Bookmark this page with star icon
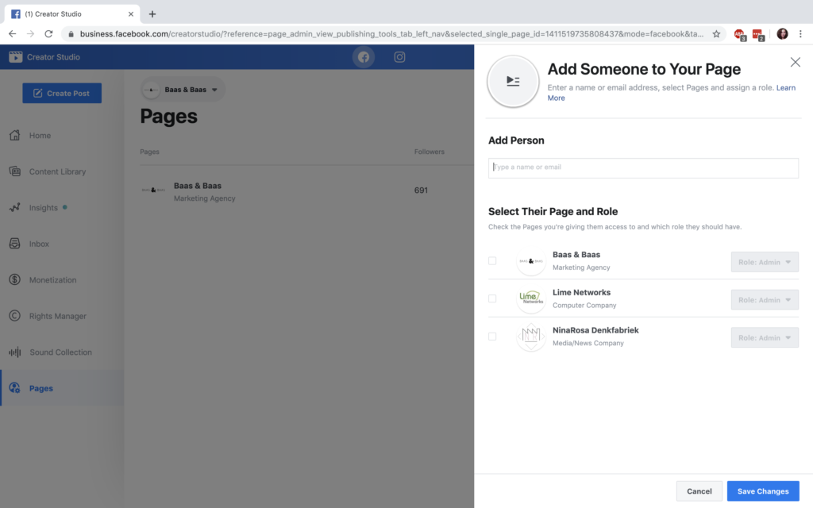 [716, 33]
